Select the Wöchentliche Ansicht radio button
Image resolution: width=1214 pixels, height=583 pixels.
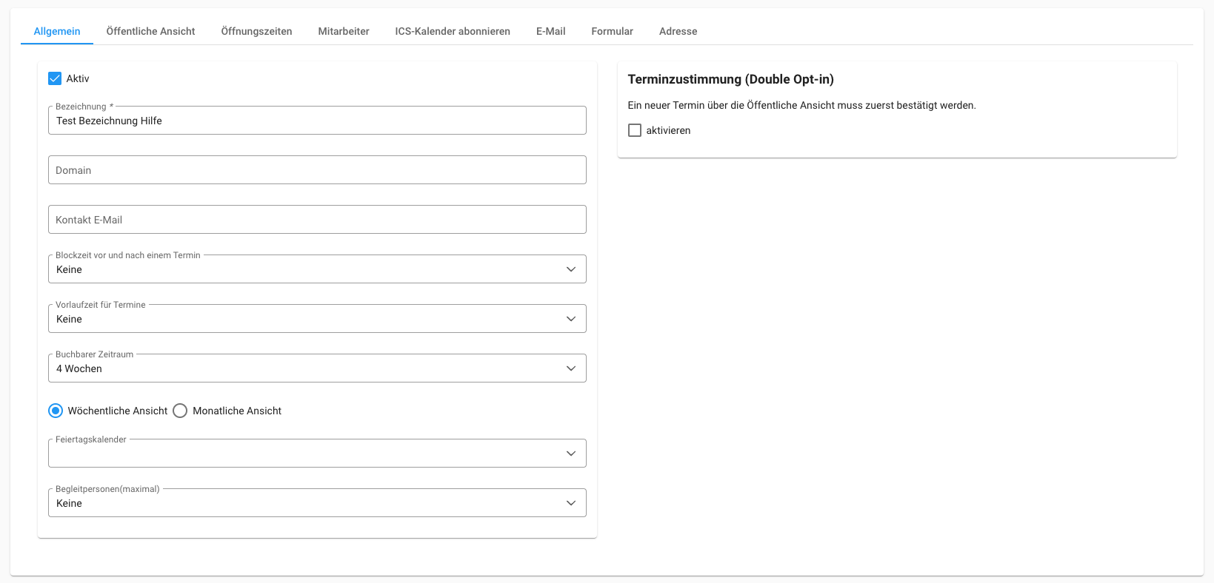(x=56, y=411)
